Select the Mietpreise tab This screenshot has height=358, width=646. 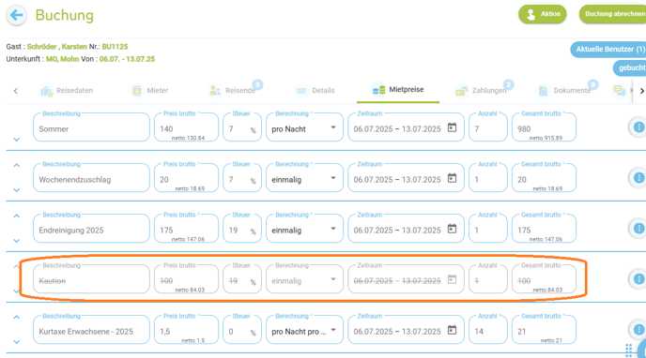tap(397, 90)
